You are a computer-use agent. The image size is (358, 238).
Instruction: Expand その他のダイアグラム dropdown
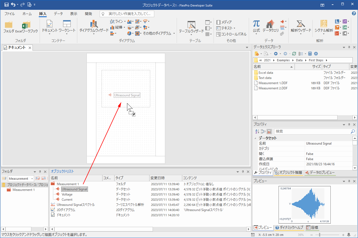174,33
